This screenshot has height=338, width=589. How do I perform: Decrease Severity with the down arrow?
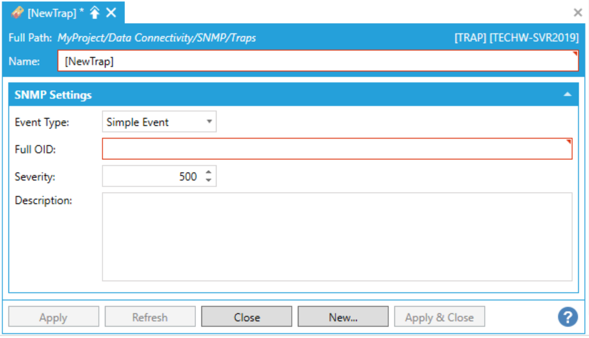(209, 180)
